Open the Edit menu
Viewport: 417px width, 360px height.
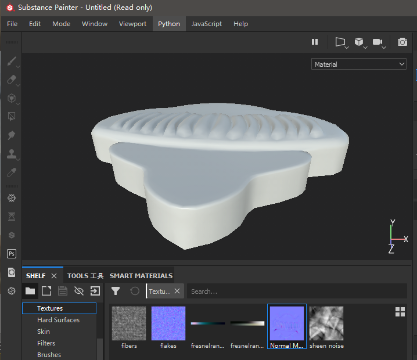[35, 24]
